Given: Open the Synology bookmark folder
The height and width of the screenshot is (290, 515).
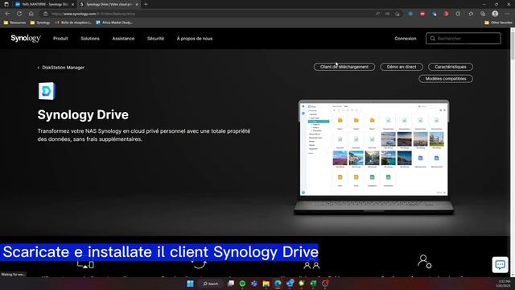Looking at the screenshot, I should click(39, 23).
